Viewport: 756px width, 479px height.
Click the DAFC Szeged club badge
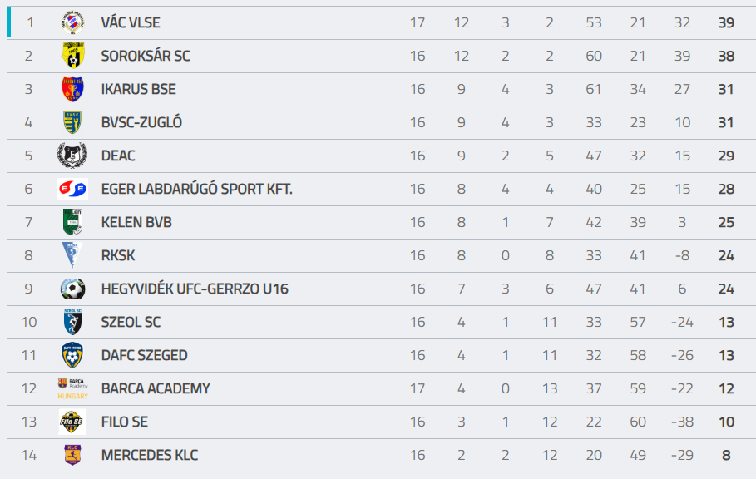(x=72, y=355)
